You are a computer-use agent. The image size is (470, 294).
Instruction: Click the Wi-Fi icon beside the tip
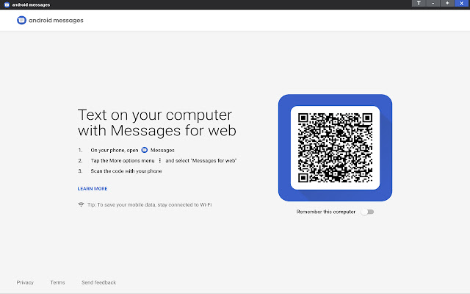click(81, 204)
